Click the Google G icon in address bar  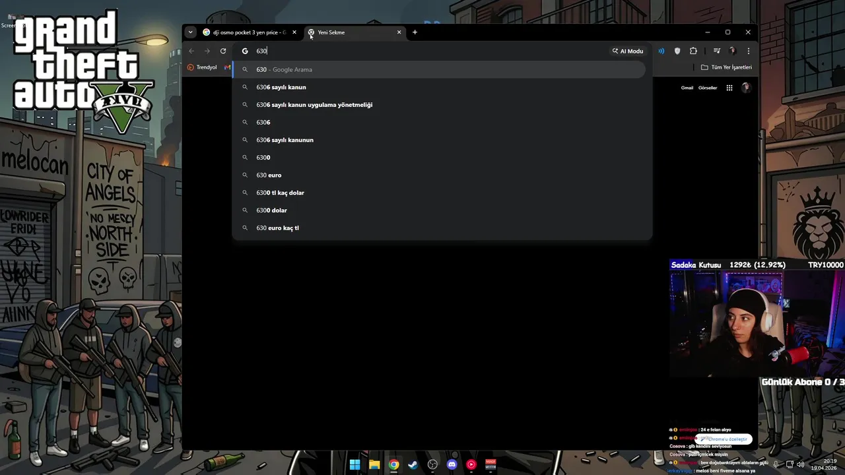pos(245,51)
